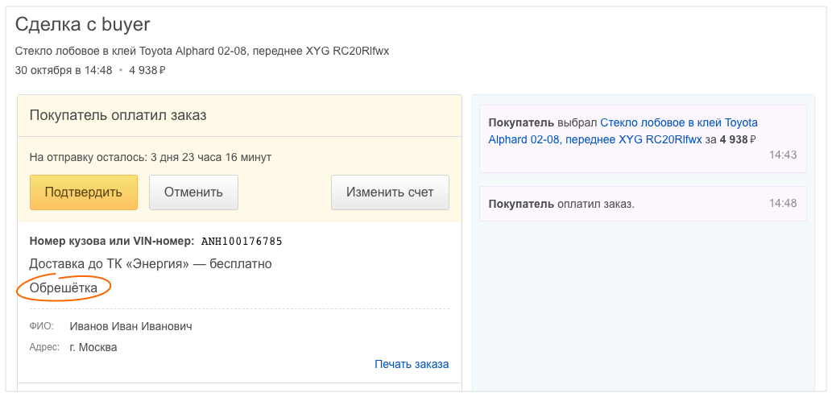
Task: Select the VIN number ANH100176785
Action: tap(242, 242)
